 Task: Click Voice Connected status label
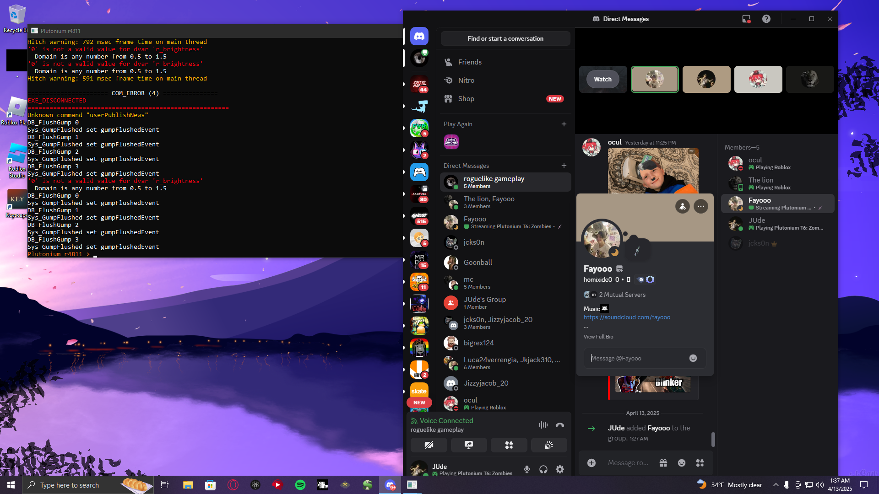446,421
